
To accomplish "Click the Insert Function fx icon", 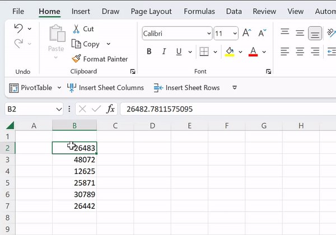I will 110,109.
